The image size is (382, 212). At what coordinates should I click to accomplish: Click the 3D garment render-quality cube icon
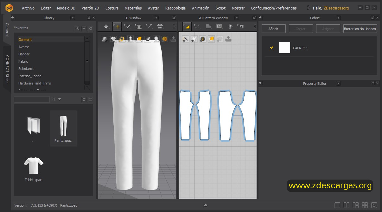click(105, 39)
